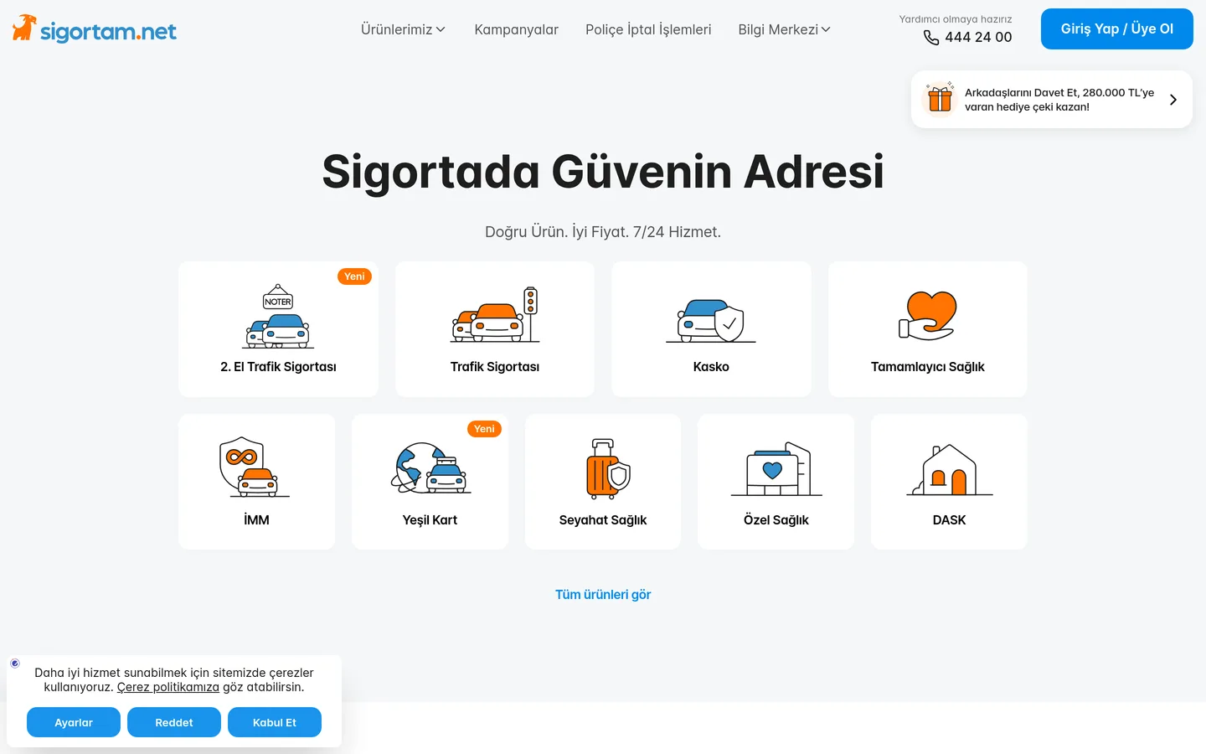The image size is (1206, 754).
Task: Open the invite friends banner arrow
Action: [1173, 100]
